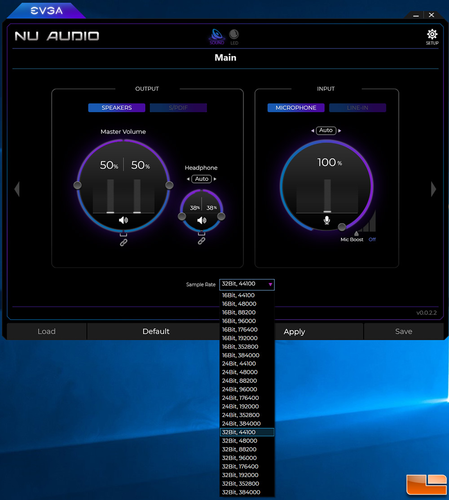Choose 16Bit, 384000 sample rate
Image resolution: width=449 pixels, height=500 pixels.
247,355
